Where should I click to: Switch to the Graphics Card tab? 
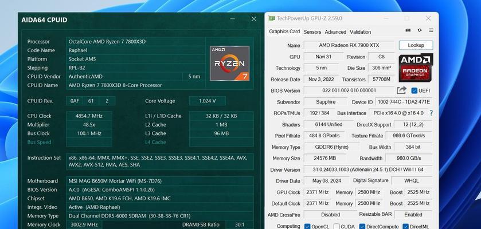point(284,31)
